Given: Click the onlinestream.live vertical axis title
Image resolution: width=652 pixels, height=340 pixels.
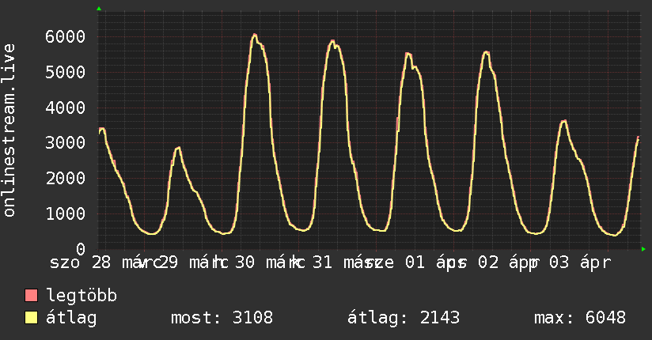Looking at the screenshot, I should pos(9,130).
